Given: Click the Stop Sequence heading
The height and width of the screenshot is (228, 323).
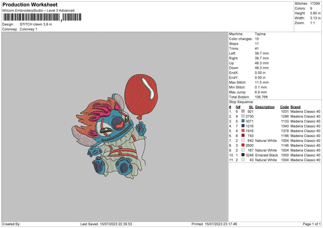Looking at the screenshot, I should pos(241,102).
